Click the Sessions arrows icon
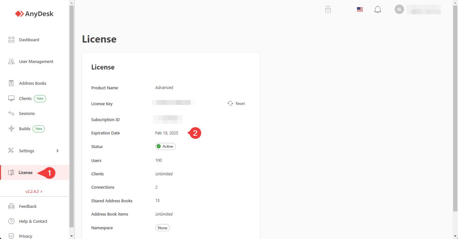The height and width of the screenshot is (239, 458). 11,113
